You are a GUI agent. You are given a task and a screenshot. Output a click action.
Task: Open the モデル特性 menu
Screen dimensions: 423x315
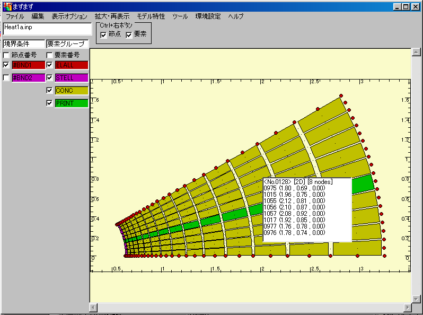pos(151,16)
